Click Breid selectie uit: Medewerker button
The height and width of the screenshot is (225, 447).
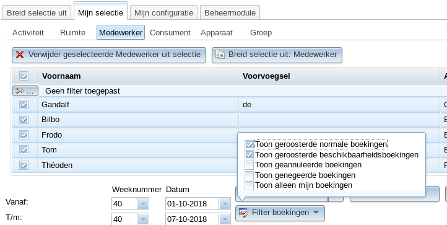pyautogui.click(x=277, y=55)
